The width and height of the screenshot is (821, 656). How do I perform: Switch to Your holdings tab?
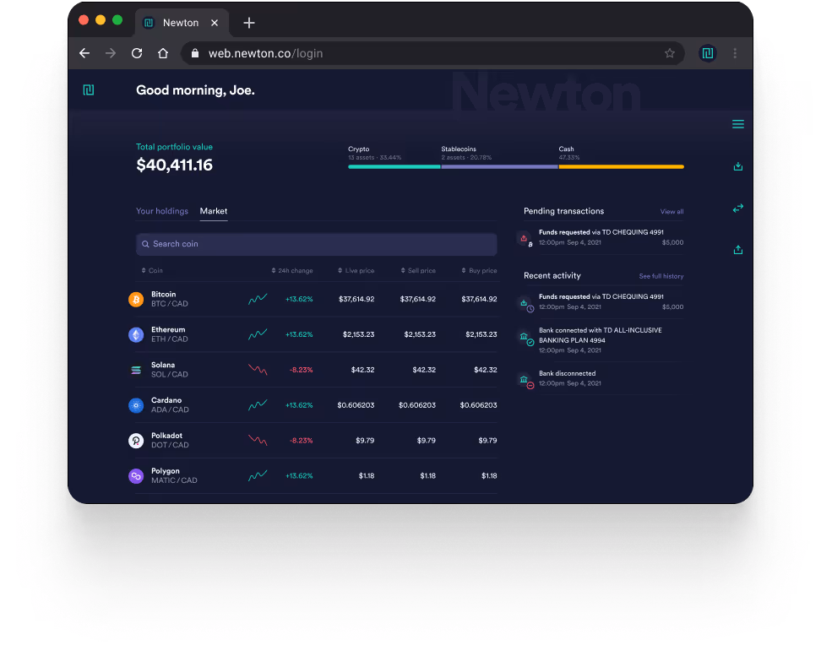coord(162,211)
